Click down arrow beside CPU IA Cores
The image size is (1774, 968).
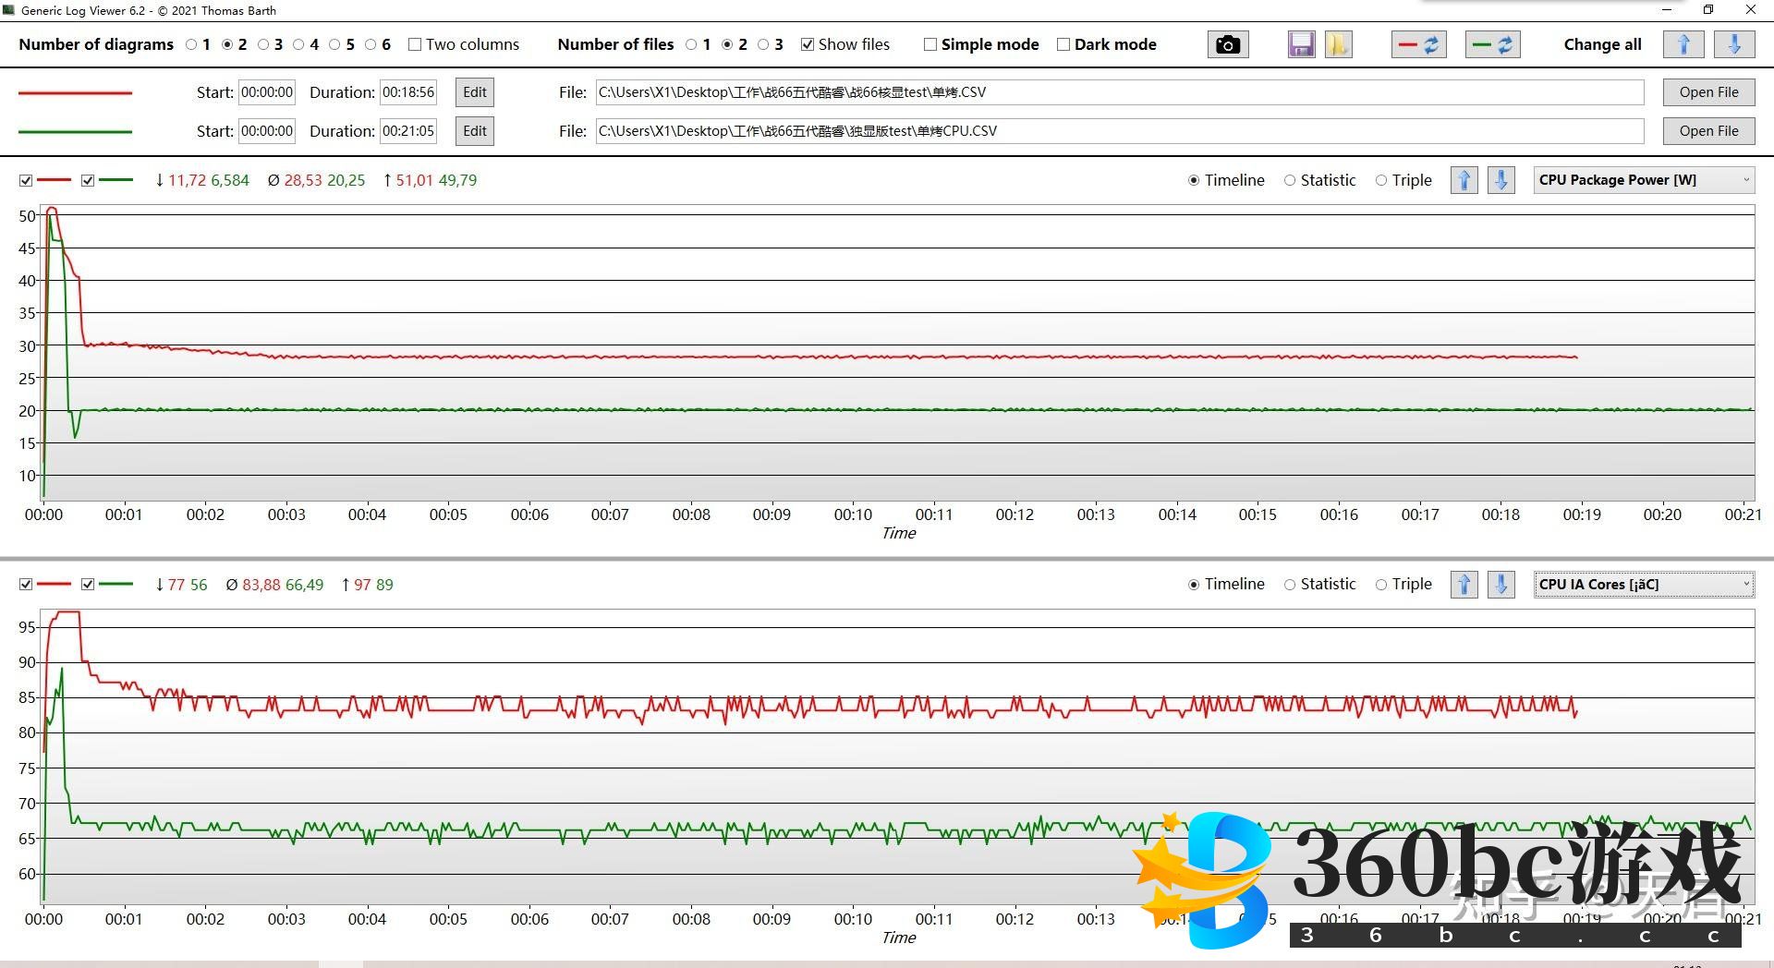pyautogui.click(x=1501, y=584)
